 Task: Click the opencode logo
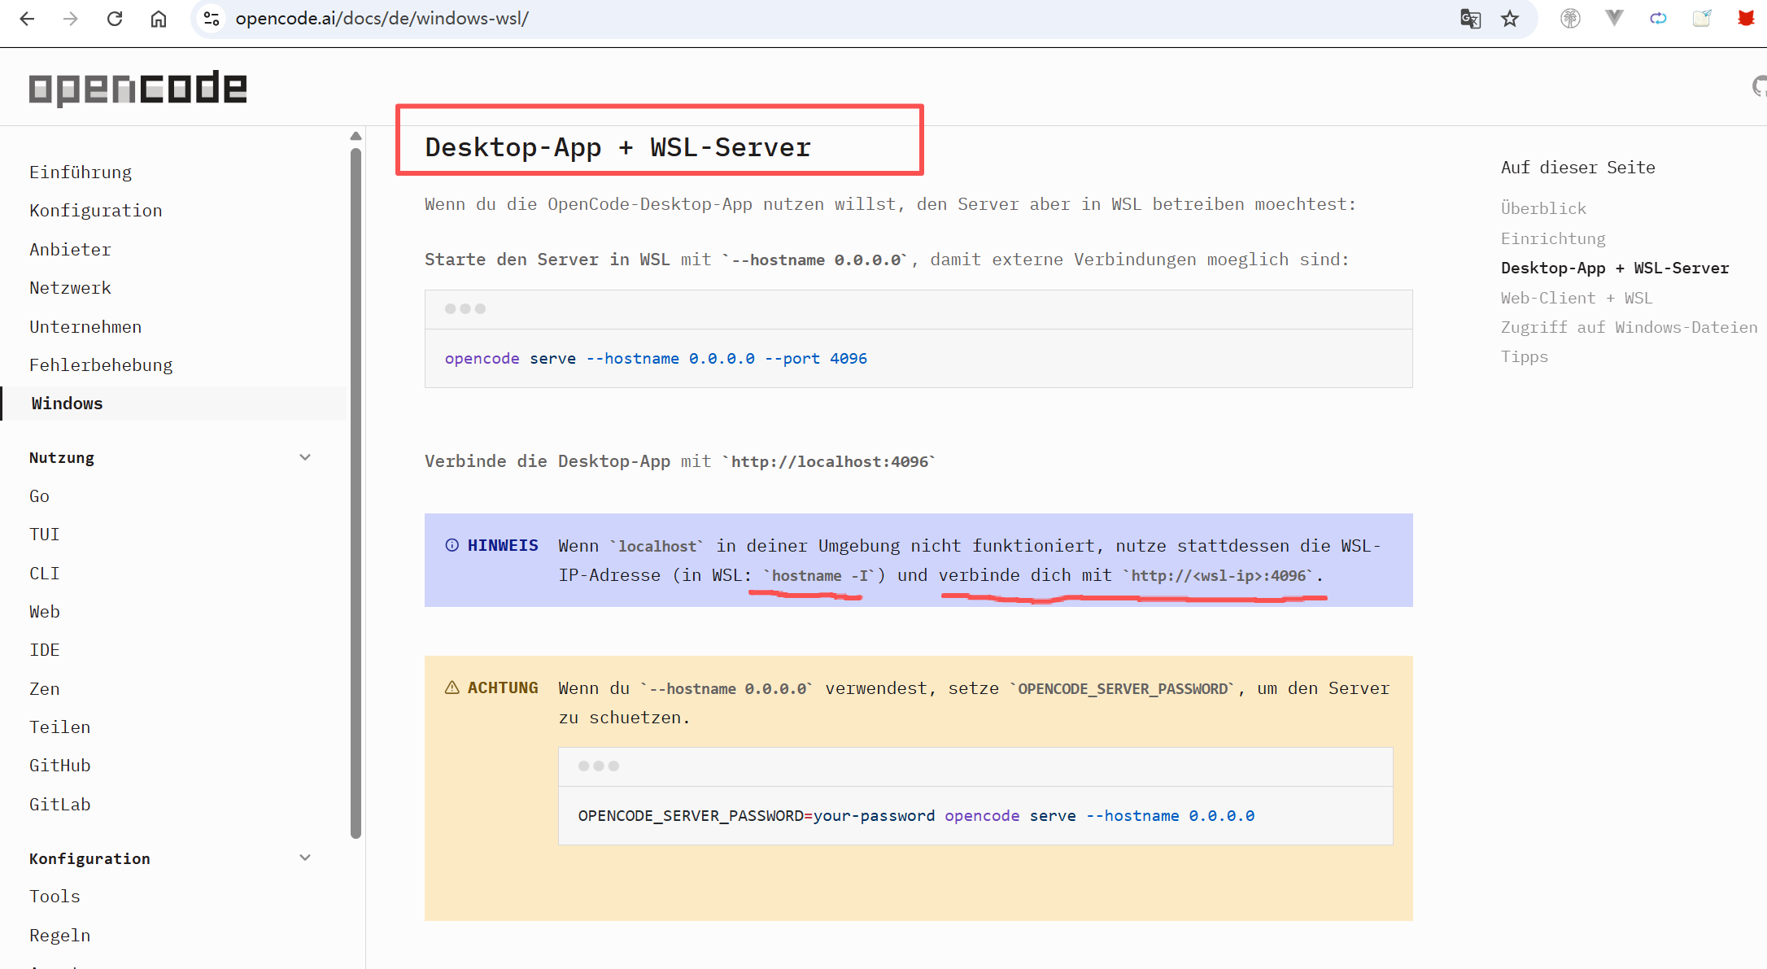click(x=137, y=88)
